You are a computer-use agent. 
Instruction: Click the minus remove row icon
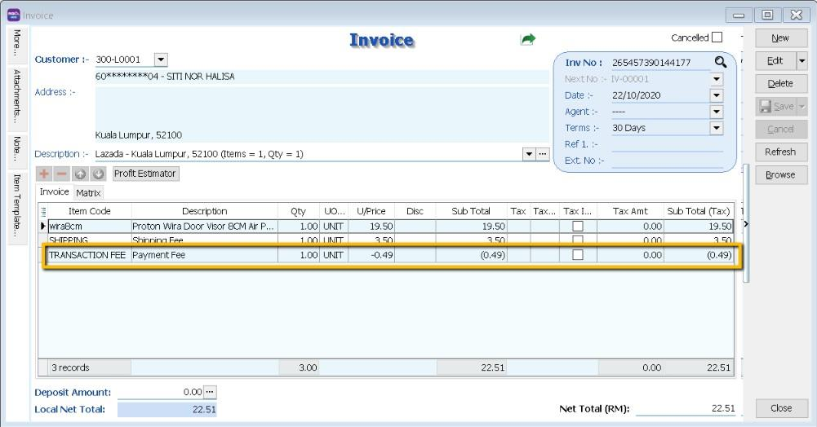pos(62,174)
